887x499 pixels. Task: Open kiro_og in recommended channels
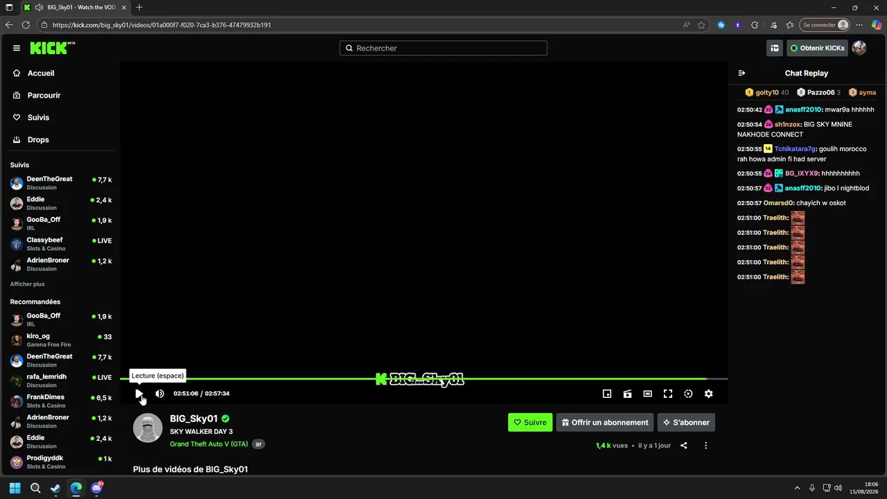[61, 340]
